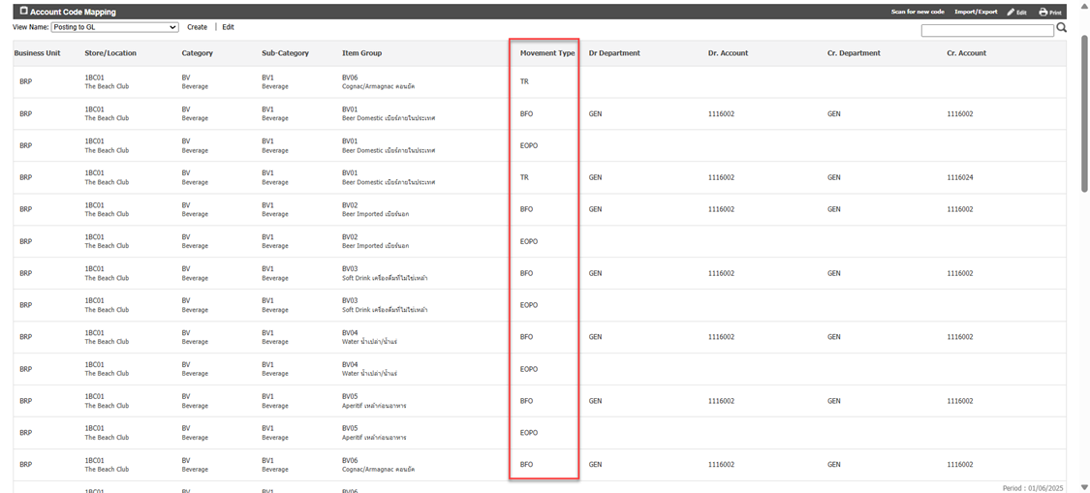Image resolution: width=1090 pixels, height=493 pixels.
Task: Click the Dr. Account column header
Action: coord(728,53)
